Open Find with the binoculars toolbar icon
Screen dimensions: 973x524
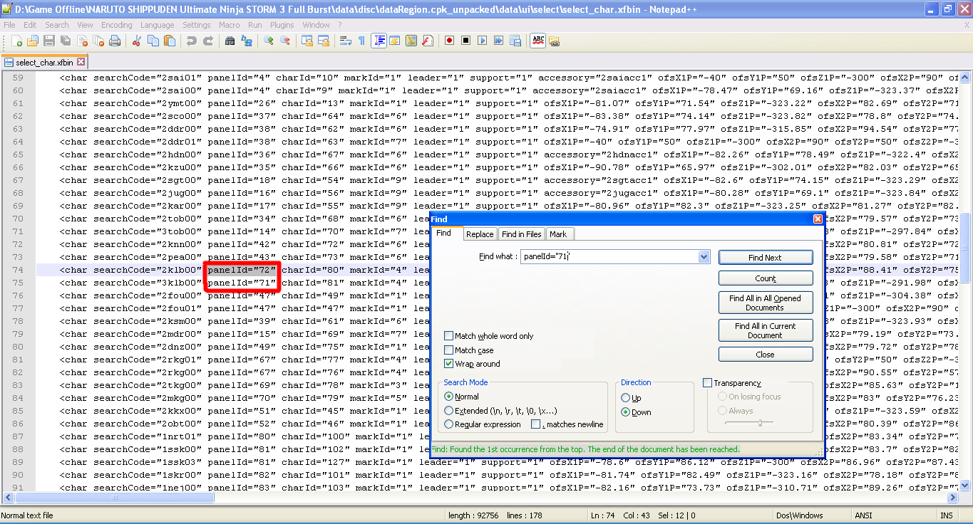point(230,41)
